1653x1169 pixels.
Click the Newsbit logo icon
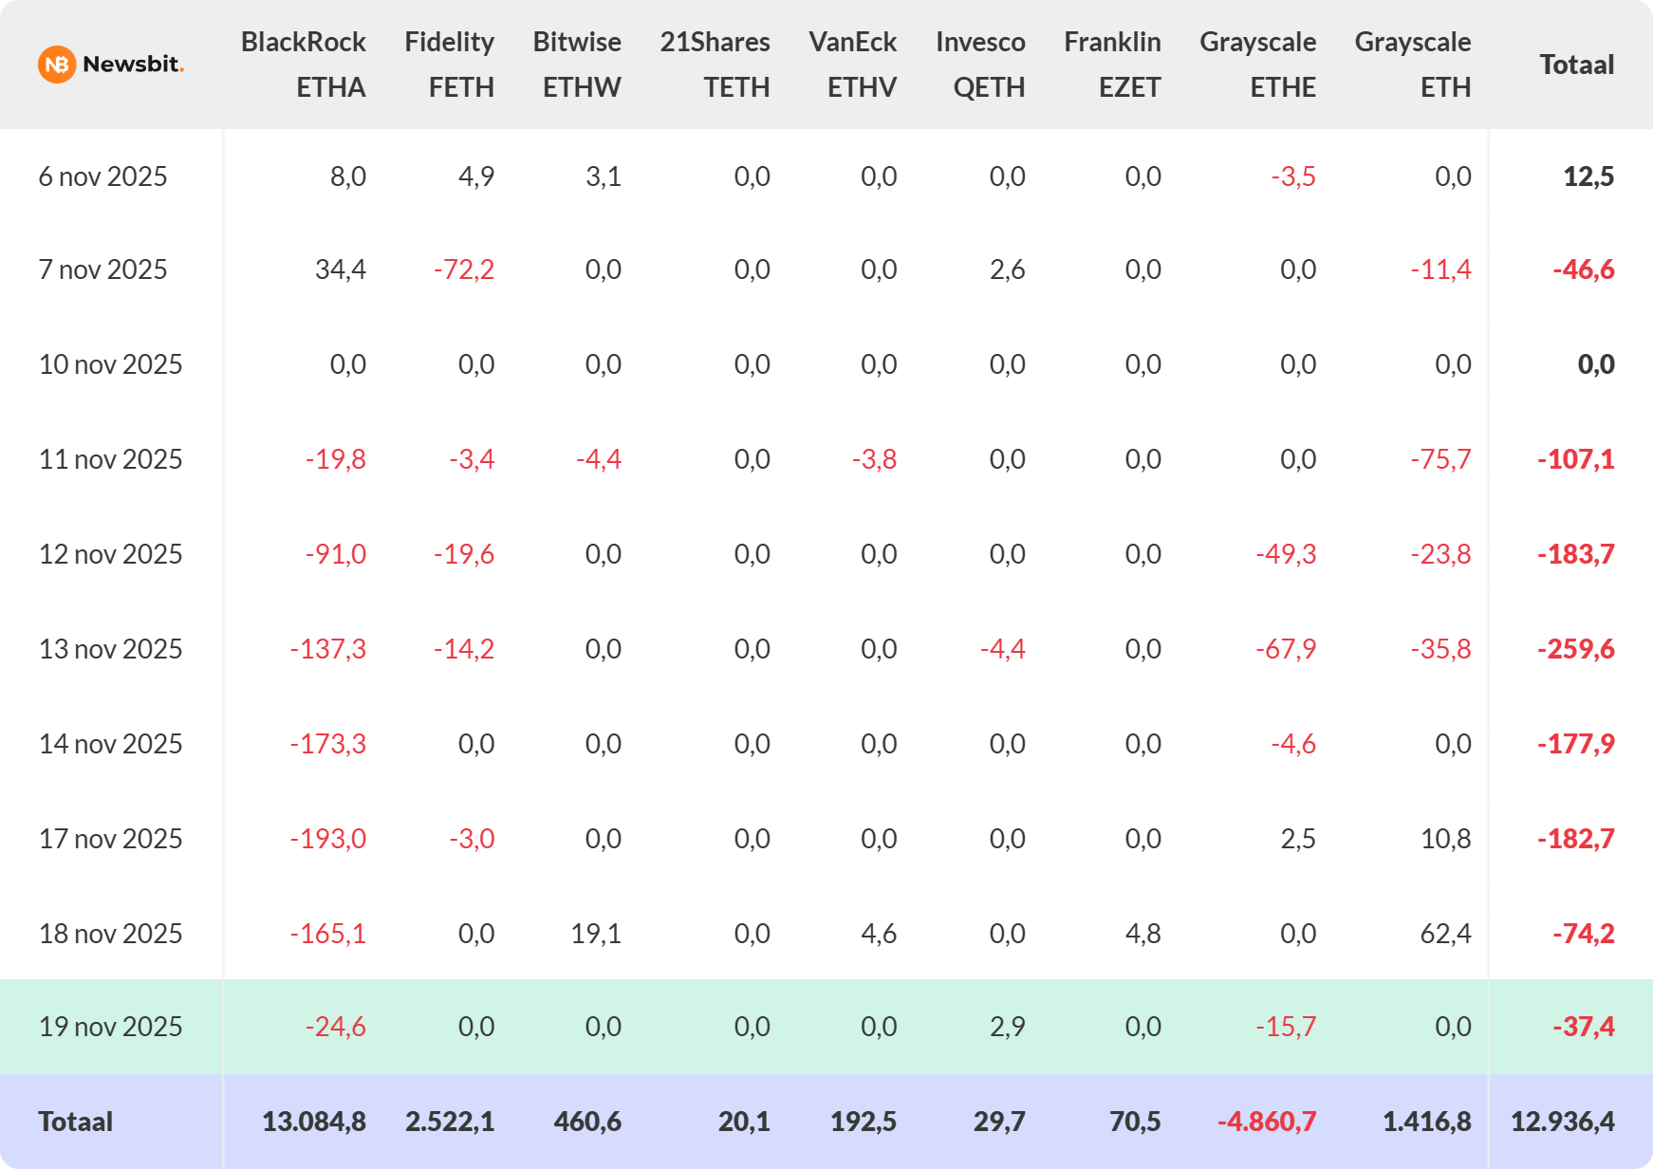click(57, 65)
